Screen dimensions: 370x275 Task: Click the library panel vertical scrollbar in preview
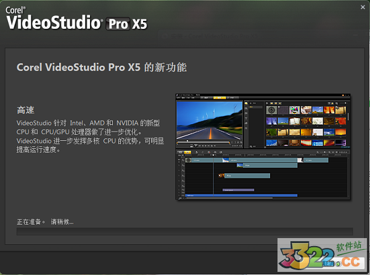tap(350, 117)
